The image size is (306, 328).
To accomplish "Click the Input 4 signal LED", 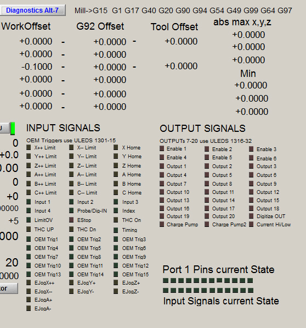I will (x=29, y=210).
